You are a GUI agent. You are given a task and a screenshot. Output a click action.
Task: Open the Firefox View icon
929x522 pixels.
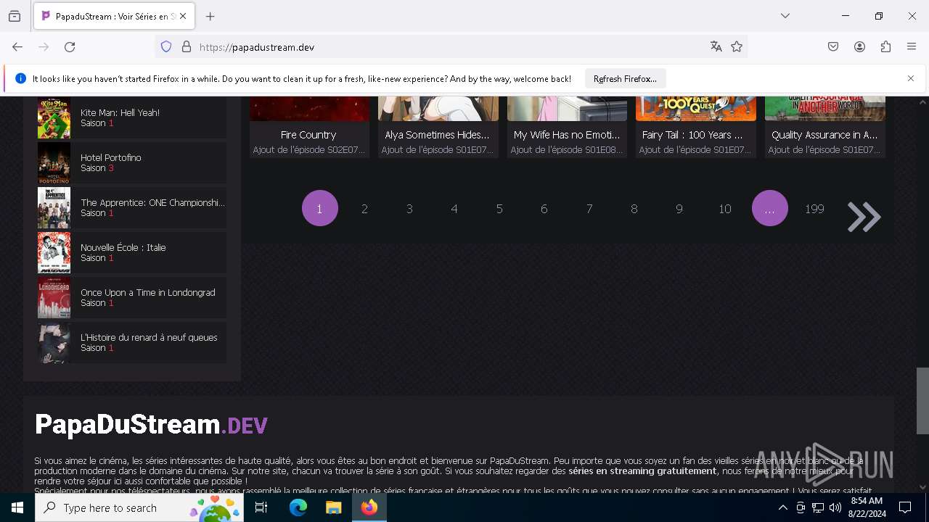(15, 16)
